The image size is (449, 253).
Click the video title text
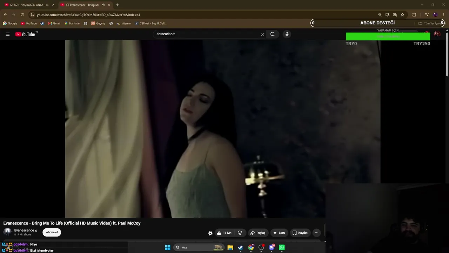(x=72, y=223)
